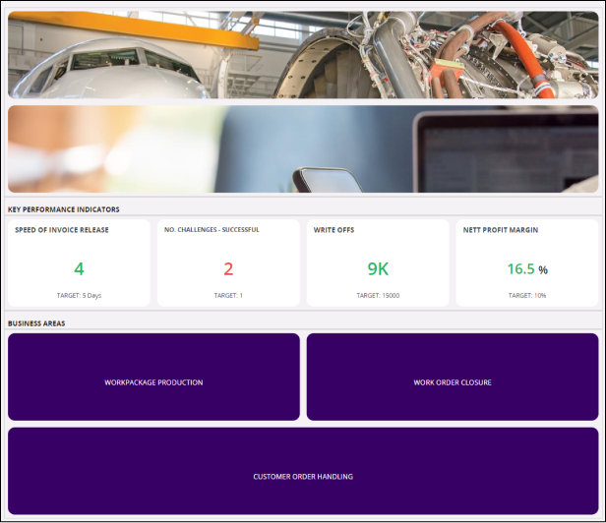Screen dimensions: 606x523
Task: Click the red value 2 for challenges
Action: 228,269
